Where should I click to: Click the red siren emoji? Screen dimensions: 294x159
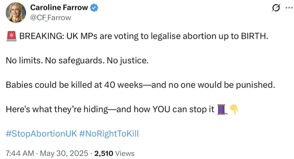pyautogui.click(x=10, y=36)
